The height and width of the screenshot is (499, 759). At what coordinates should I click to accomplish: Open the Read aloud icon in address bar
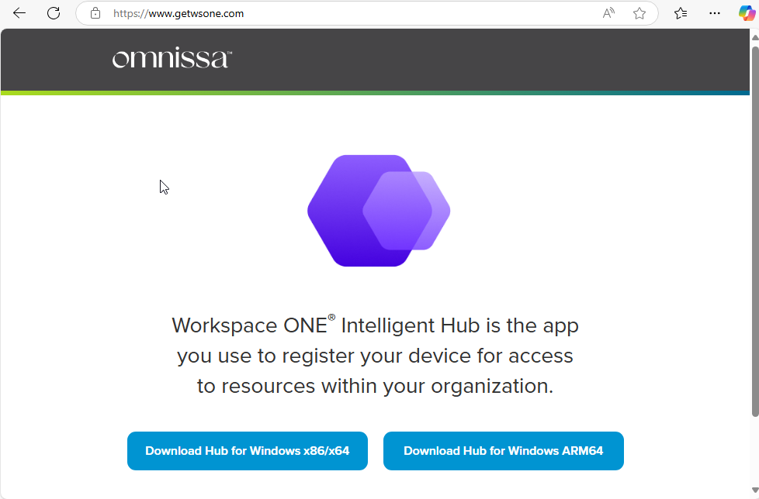click(x=608, y=13)
